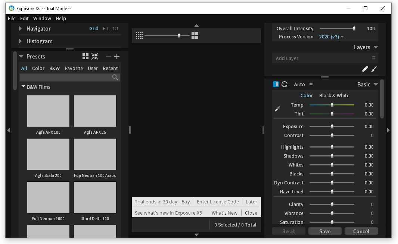Open the Help menu
398x244 pixels.
coord(60,19)
